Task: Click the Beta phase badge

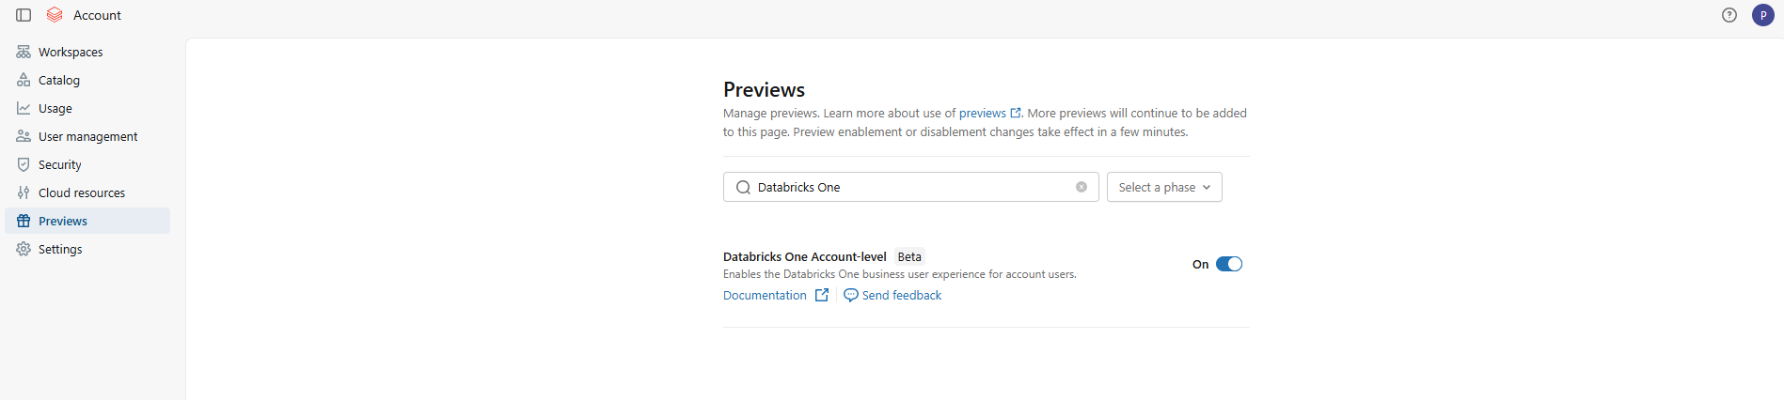Action: [x=909, y=256]
